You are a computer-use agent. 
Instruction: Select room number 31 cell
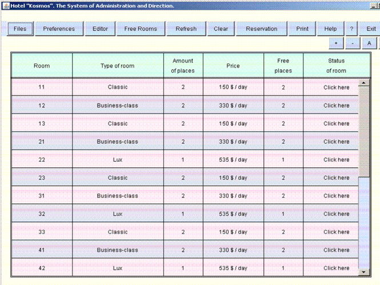[42, 196]
